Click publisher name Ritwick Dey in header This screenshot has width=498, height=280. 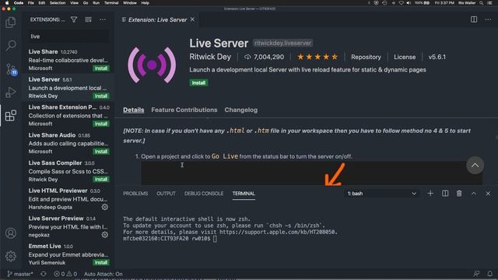(x=210, y=57)
